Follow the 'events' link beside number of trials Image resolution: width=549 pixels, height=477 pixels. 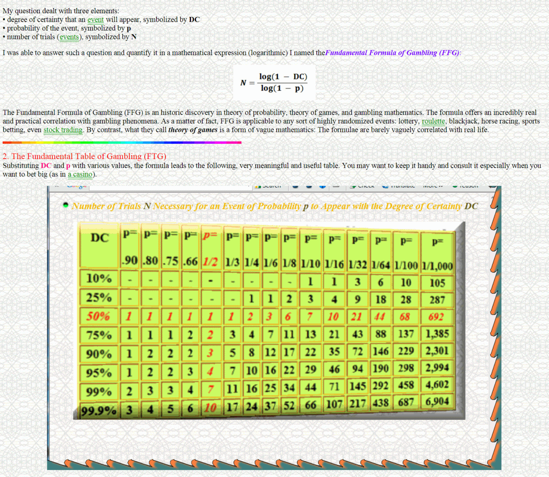pos(69,37)
